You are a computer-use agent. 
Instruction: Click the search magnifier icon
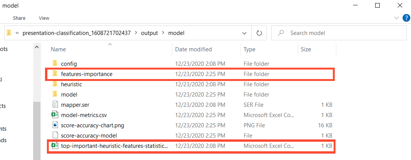pyautogui.click(x=281, y=33)
